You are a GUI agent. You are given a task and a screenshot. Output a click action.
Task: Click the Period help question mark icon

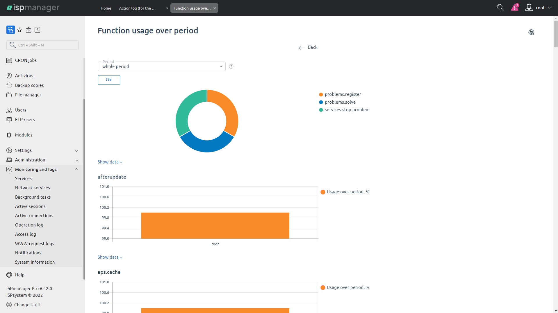point(231,66)
